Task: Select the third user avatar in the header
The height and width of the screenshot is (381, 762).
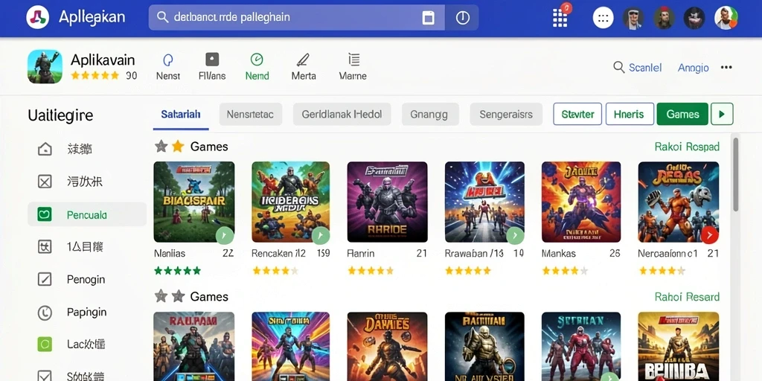Action: (694, 19)
